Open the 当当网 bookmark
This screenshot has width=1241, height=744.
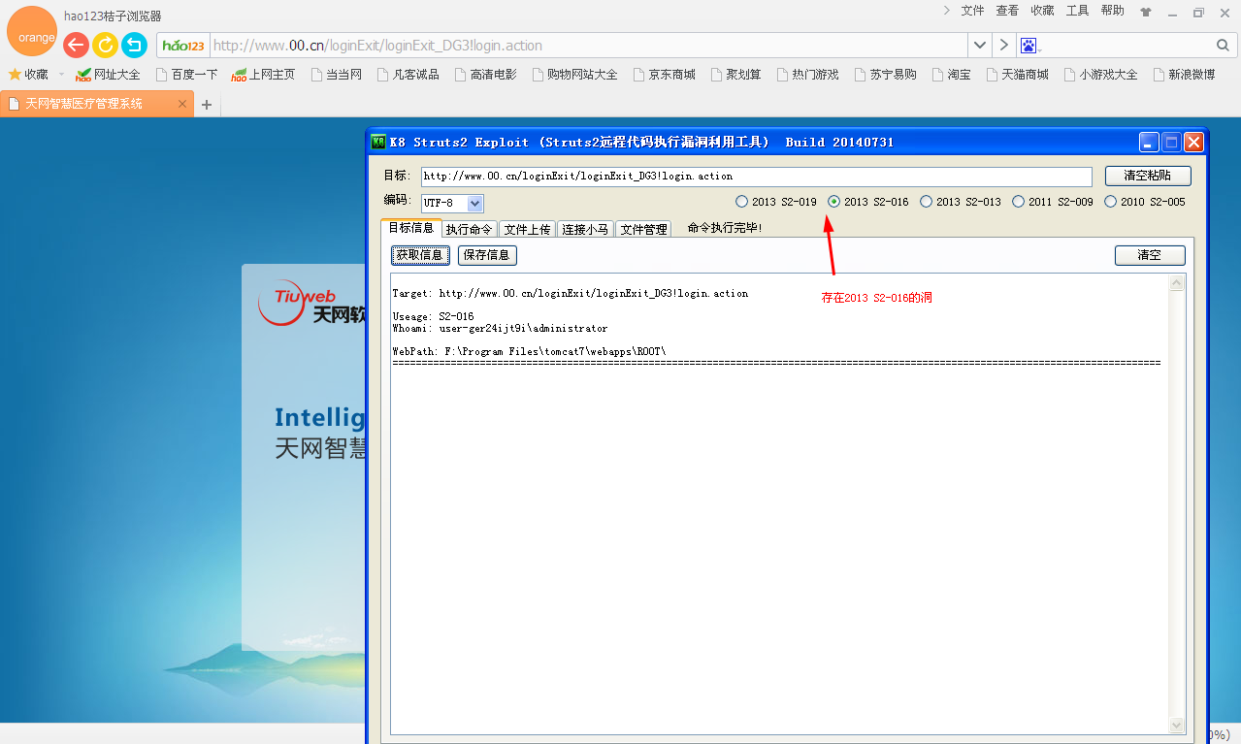pos(336,75)
